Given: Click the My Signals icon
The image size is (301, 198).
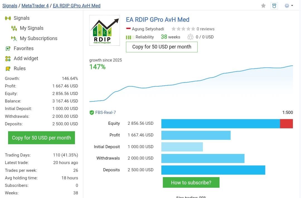Looking at the screenshot, I should pos(14,28).
